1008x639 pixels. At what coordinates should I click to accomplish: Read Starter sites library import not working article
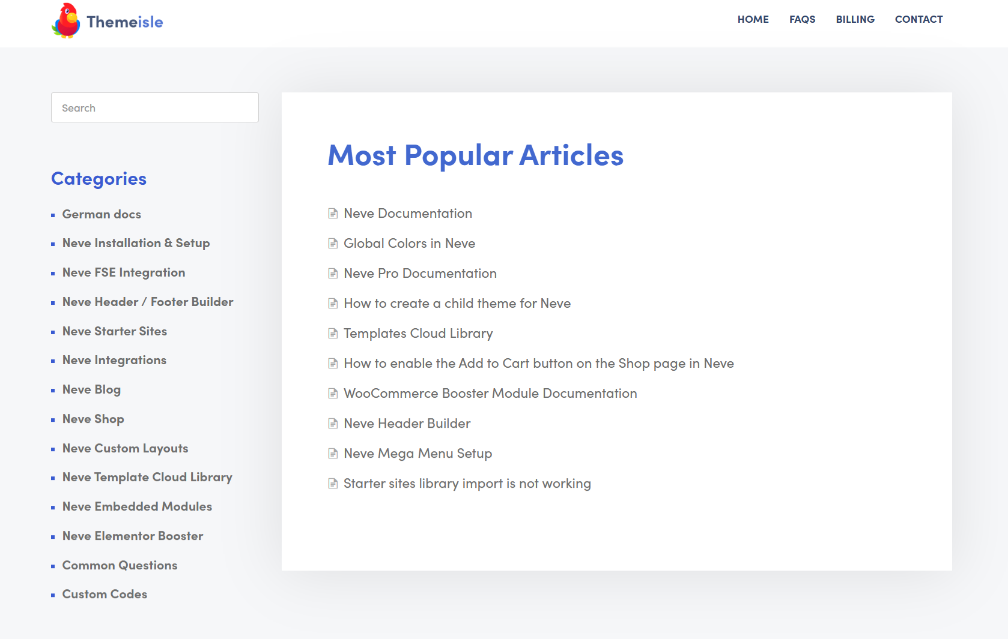point(467,484)
